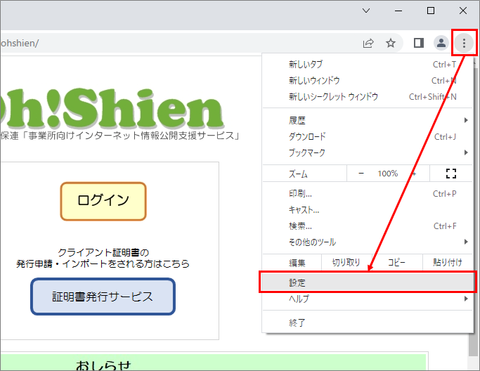Decrease zoom with the minus button
The width and height of the screenshot is (480, 371).
pos(361,174)
